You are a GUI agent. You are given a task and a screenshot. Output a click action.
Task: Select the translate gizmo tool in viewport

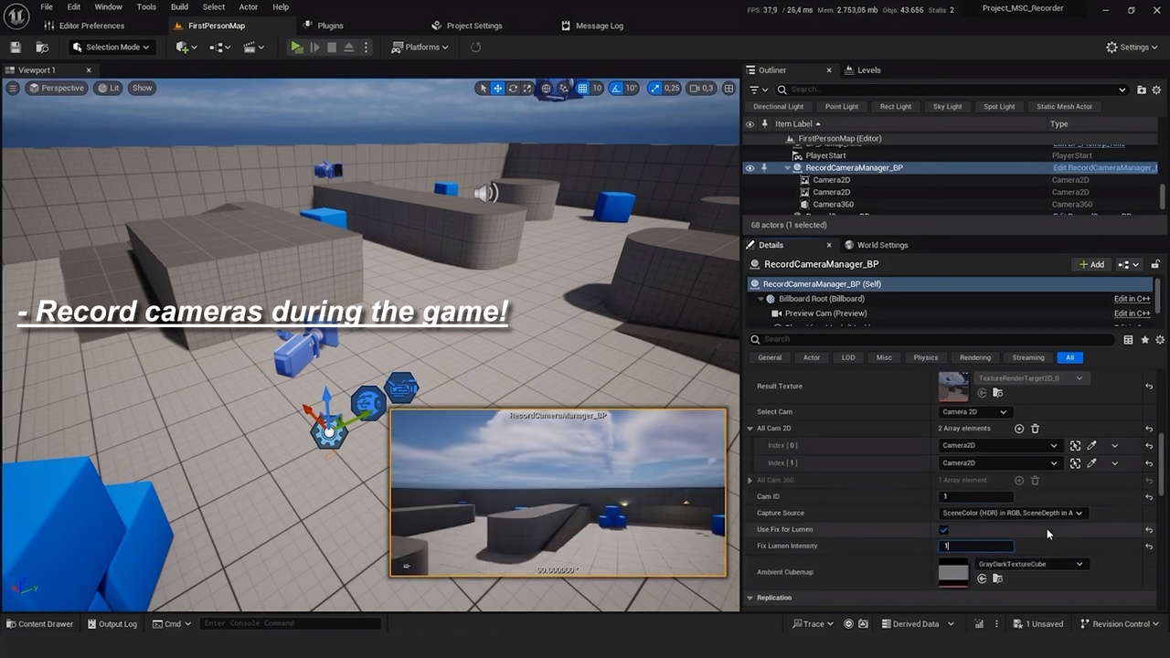coord(498,89)
